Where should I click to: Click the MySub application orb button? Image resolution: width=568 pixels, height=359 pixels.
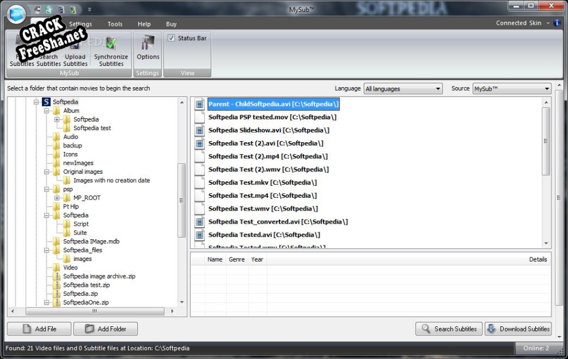pos(17,14)
